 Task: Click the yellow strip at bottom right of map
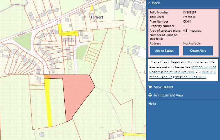coord(134,134)
